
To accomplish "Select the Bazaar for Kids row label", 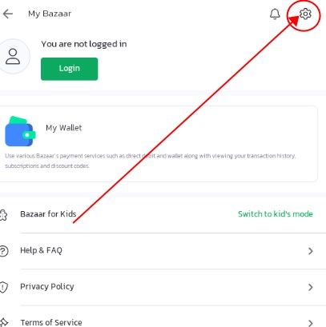I will pyautogui.click(x=48, y=214).
